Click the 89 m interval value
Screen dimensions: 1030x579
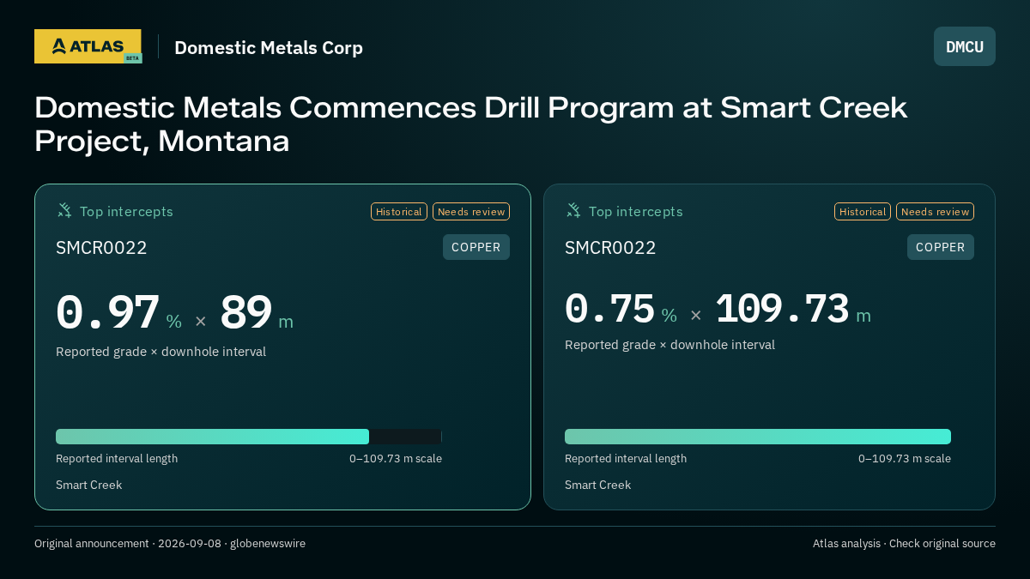pyautogui.click(x=257, y=312)
